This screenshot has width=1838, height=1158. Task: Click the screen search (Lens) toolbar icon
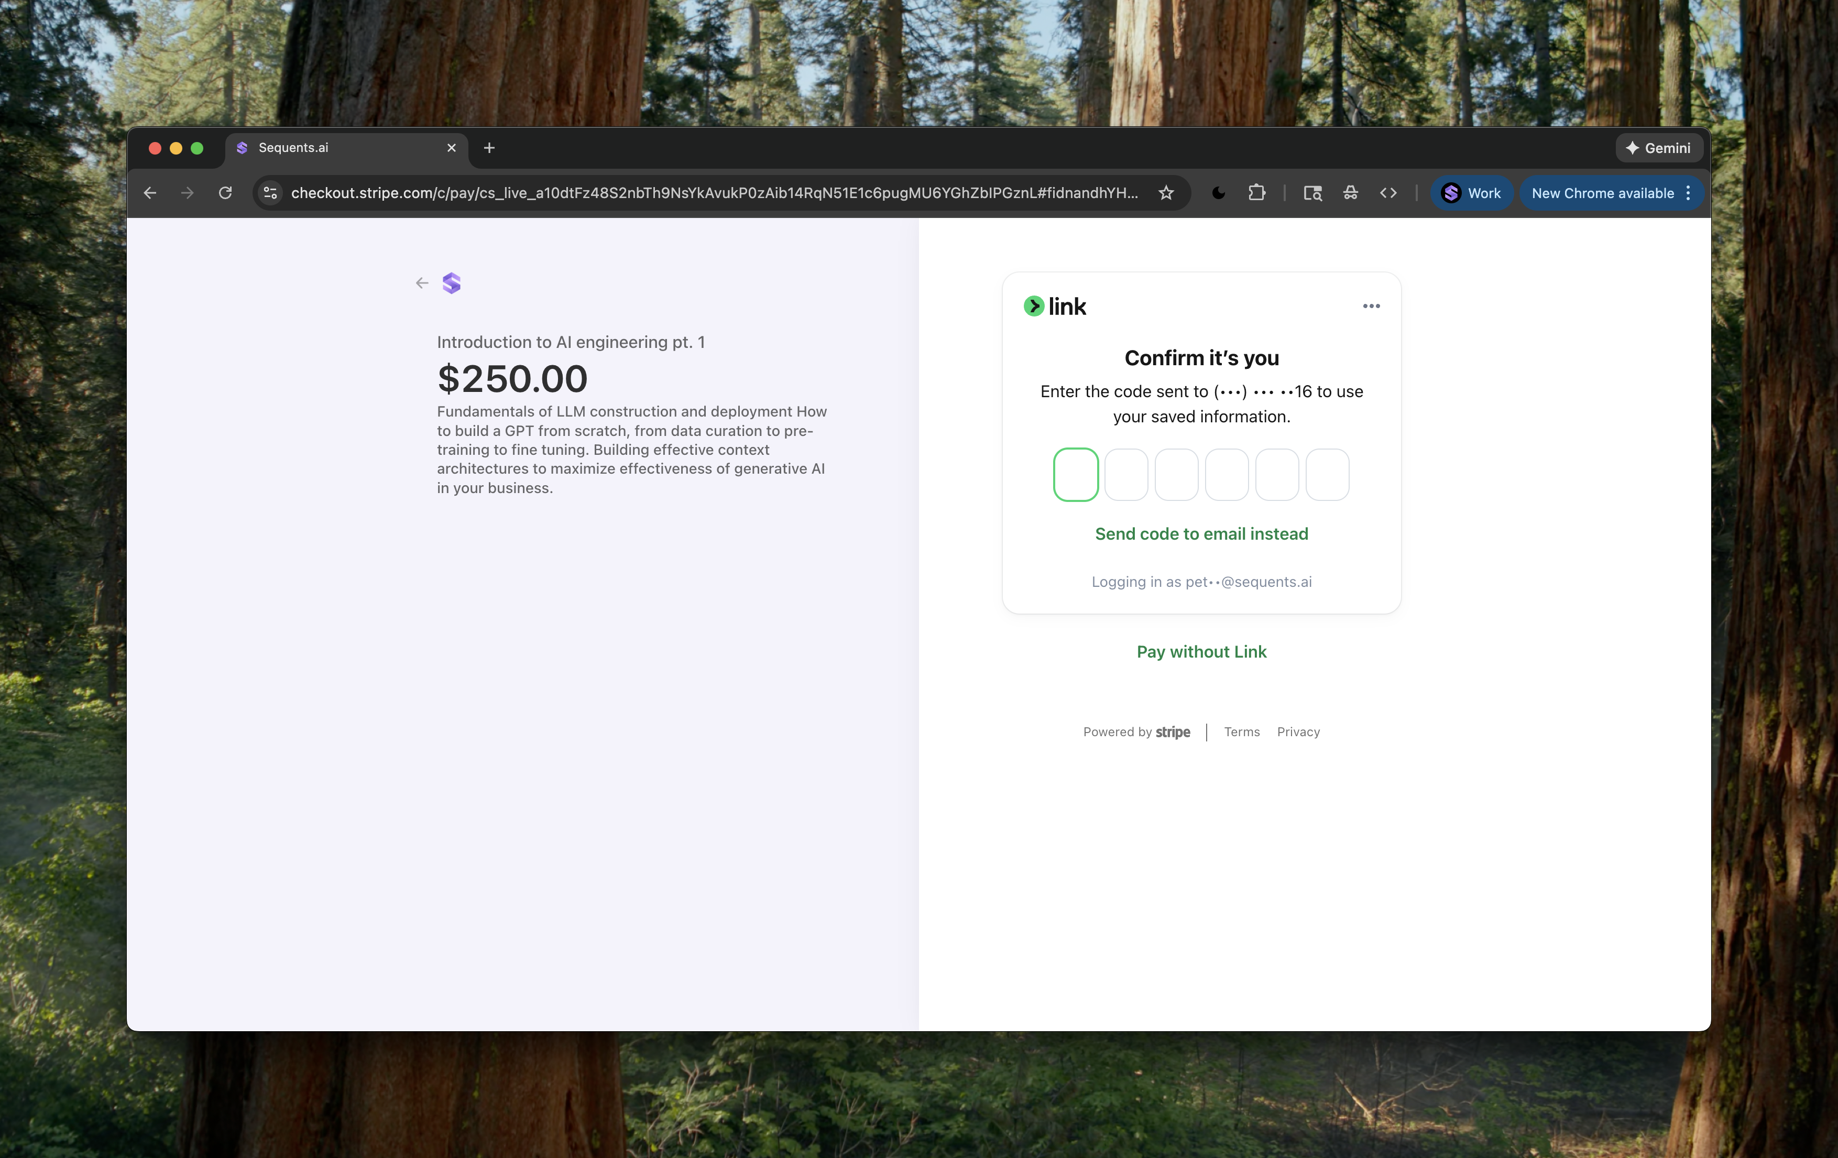coord(1312,192)
